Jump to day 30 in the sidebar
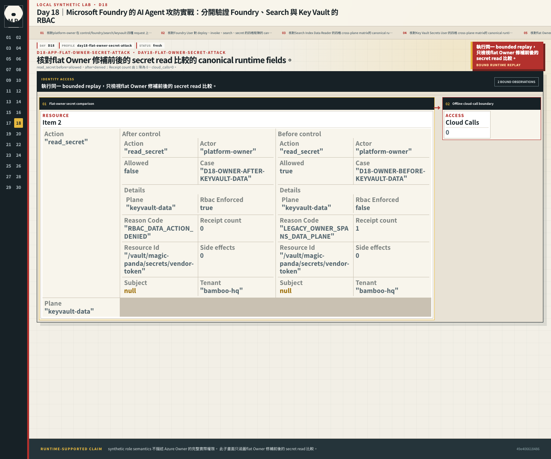 pyautogui.click(x=18, y=187)
